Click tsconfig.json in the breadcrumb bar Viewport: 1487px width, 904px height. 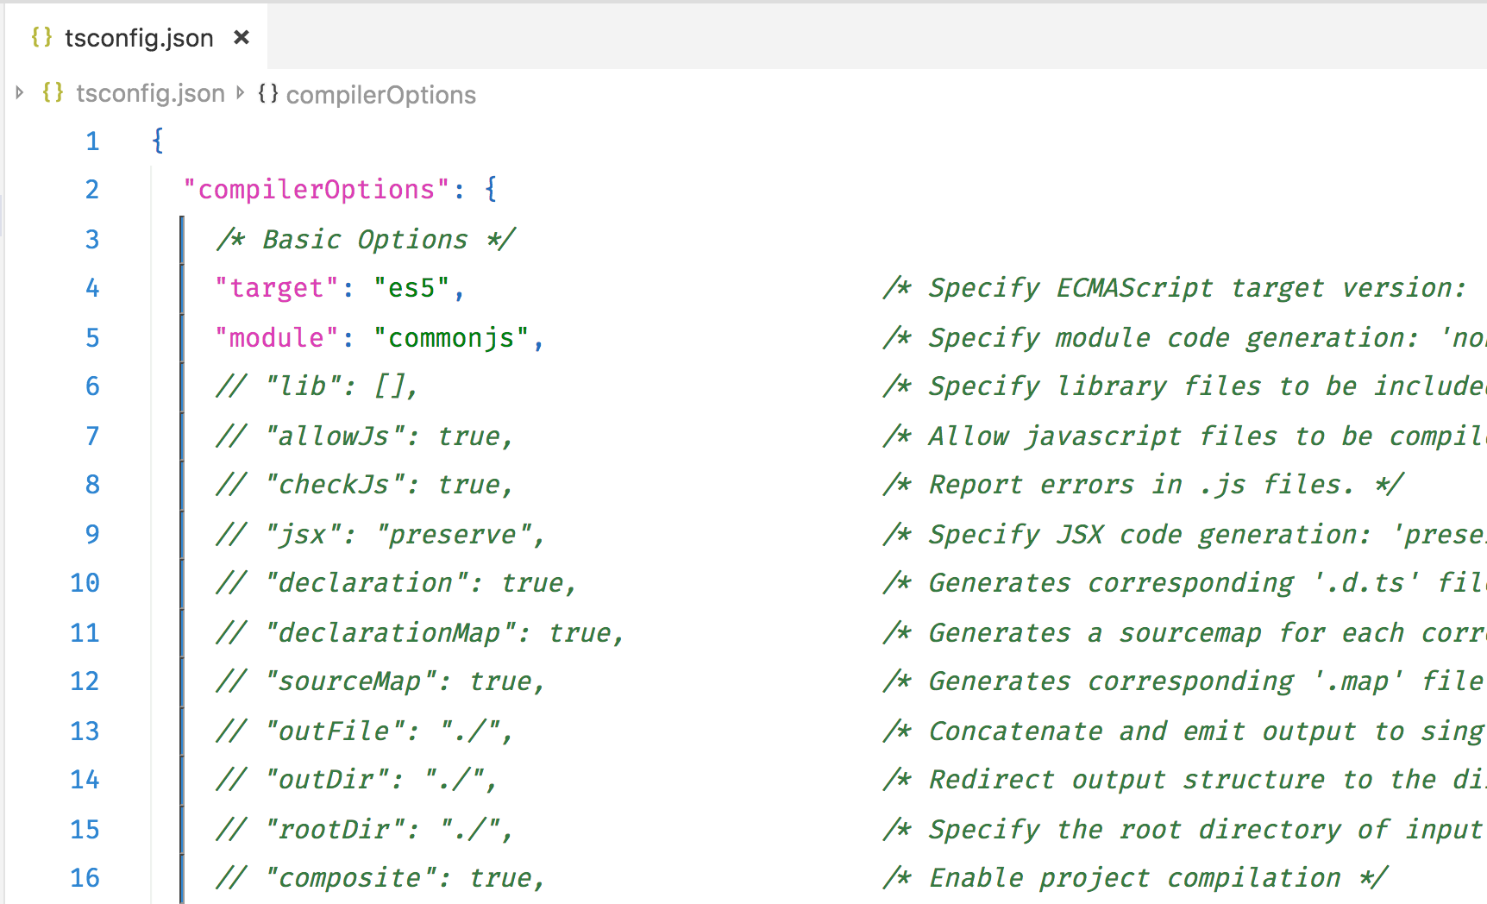pos(150,93)
